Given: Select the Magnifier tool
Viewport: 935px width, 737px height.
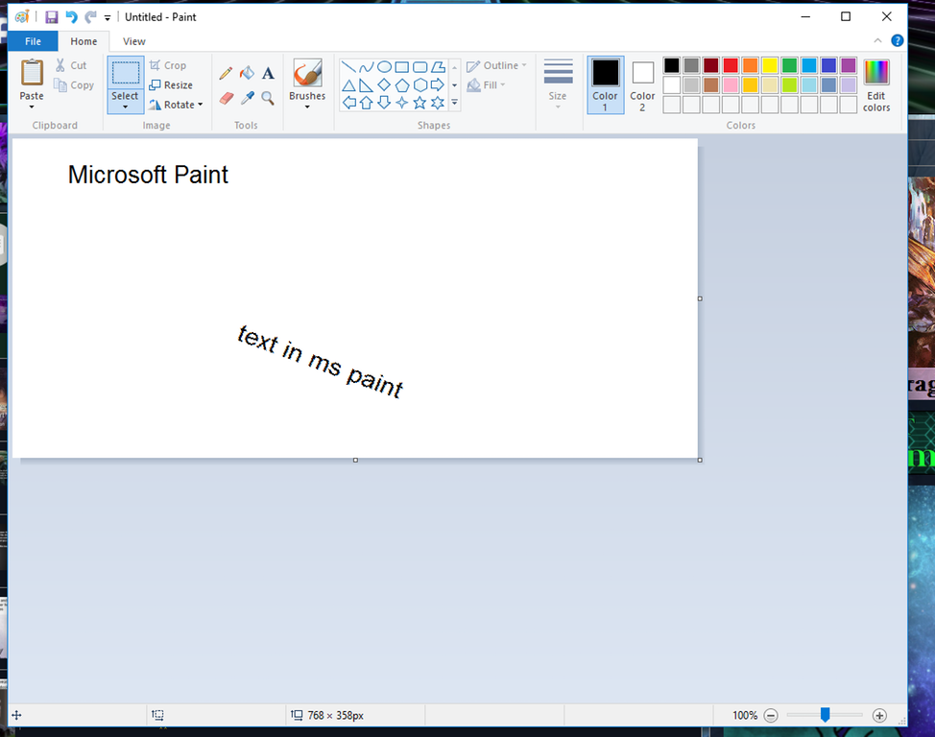Looking at the screenshot, I should click(268, 98).
